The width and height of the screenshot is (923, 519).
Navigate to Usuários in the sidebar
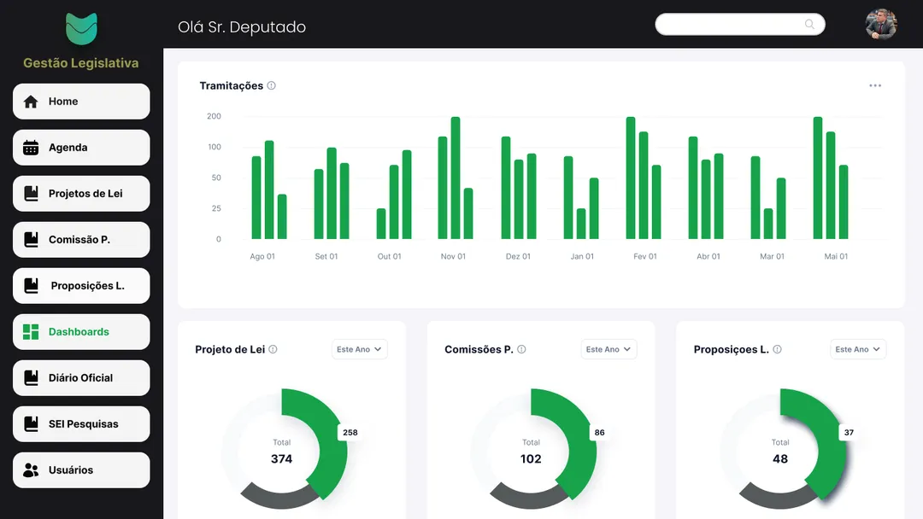(x=81, y=470)
